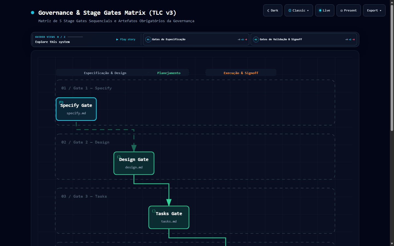
Task: Open guided view Gates de Validação & Signoff
Action: [x=304, y=39]
